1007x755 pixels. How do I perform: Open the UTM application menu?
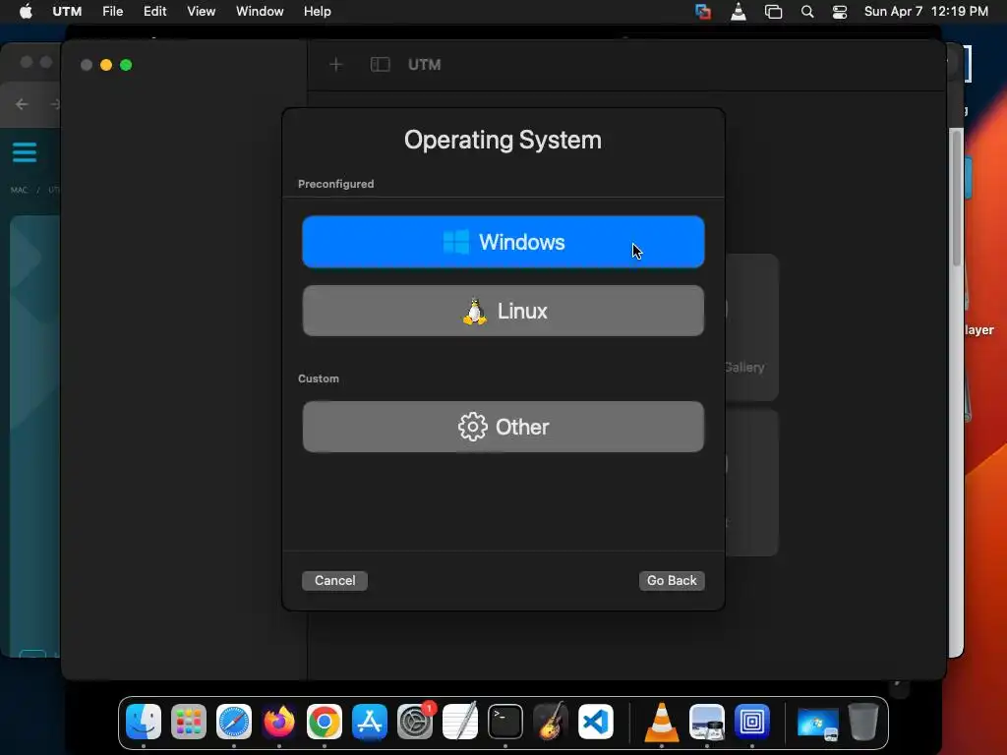67,11
